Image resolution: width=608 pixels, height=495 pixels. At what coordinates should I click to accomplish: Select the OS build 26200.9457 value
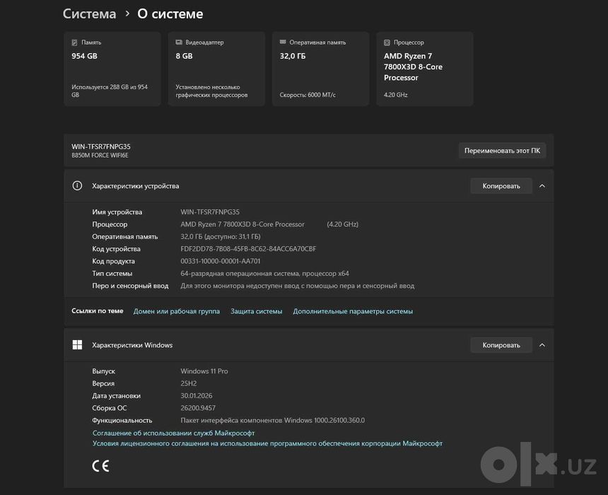coord(198,408)
